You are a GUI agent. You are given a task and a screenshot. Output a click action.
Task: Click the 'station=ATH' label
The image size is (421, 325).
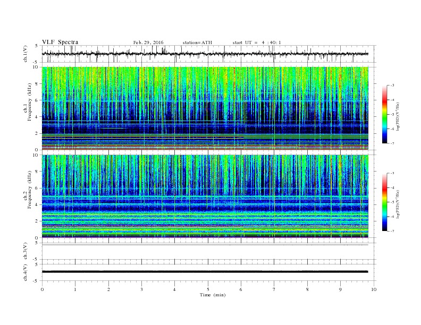197,42
